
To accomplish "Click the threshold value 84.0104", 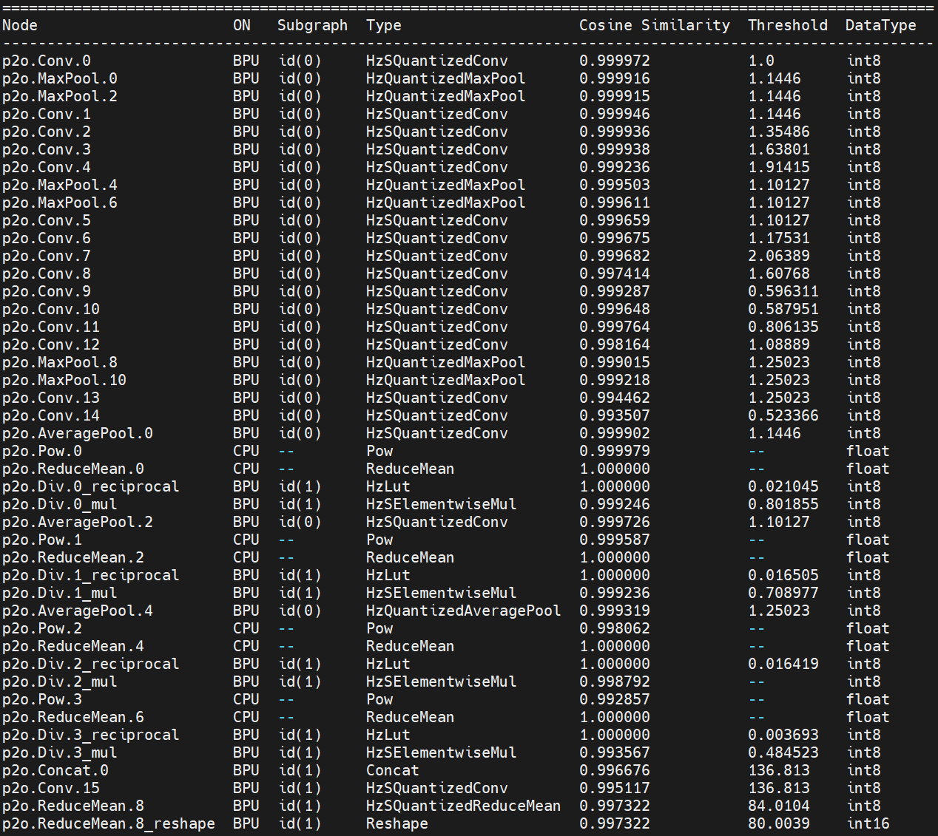I will tap(779, 806).
